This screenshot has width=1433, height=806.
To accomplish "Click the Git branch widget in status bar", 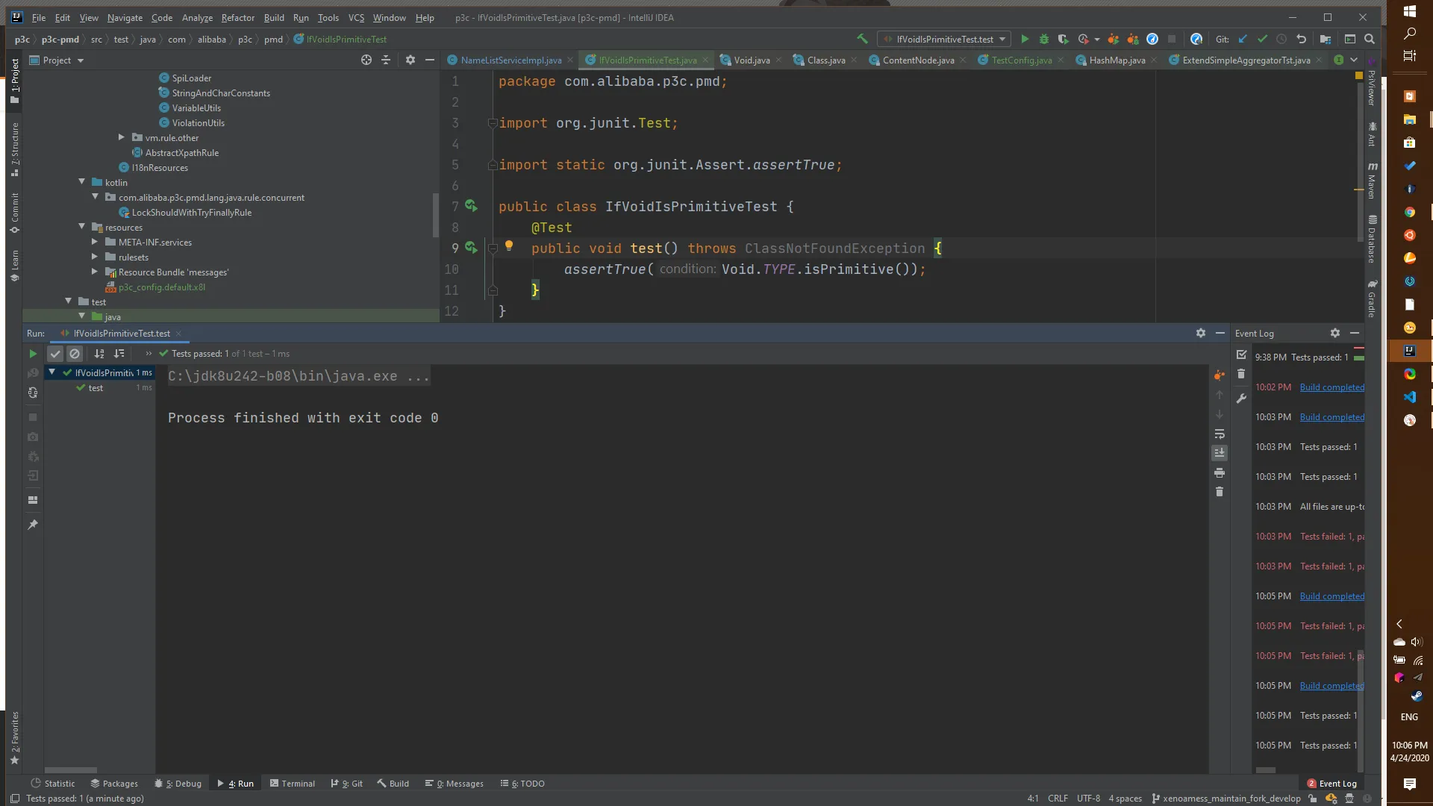I will coord(1228,799).
